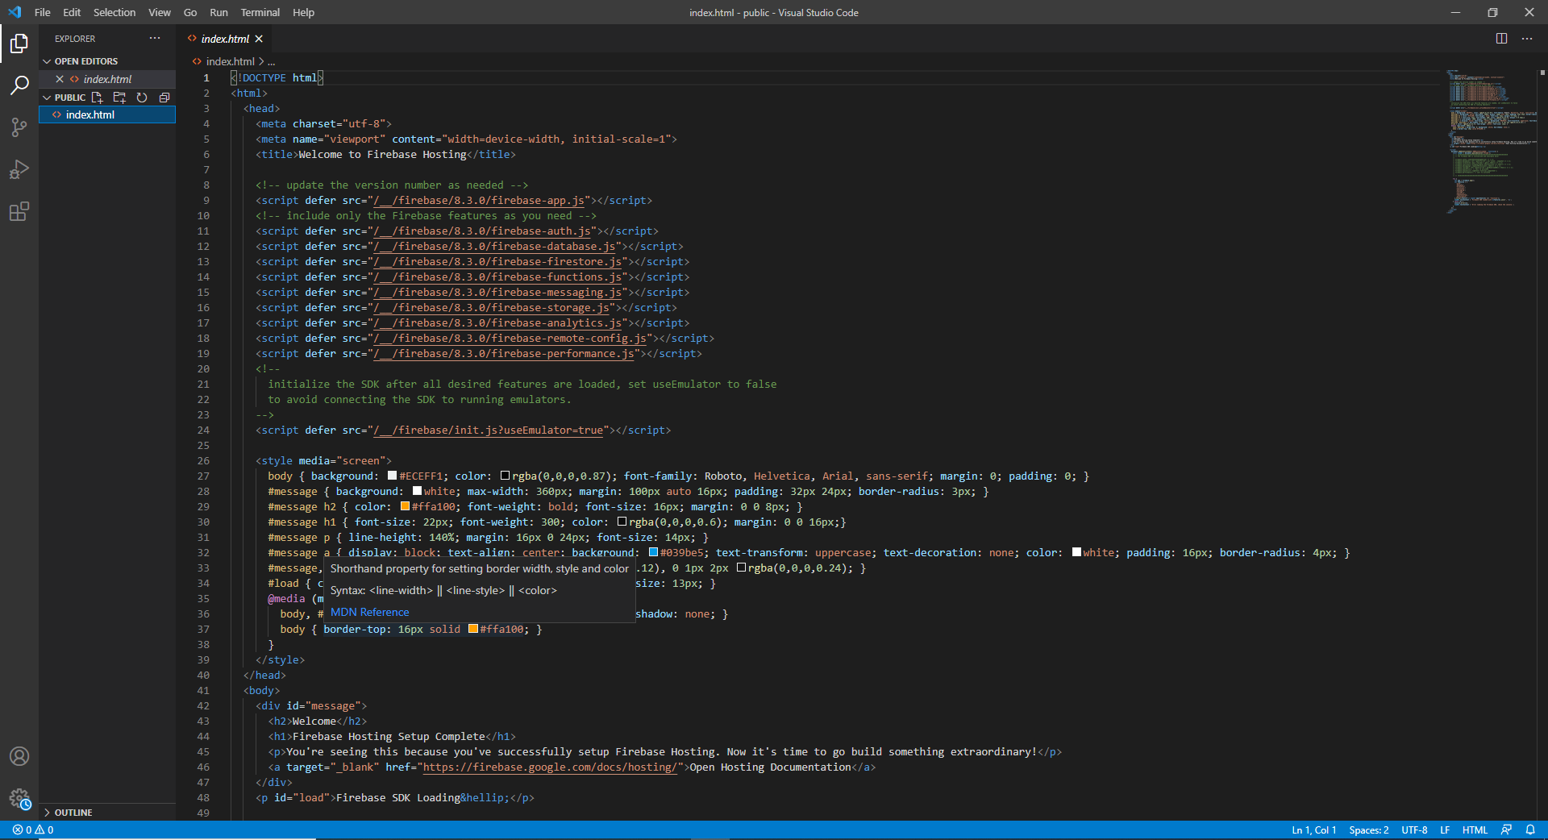
Task: Click the #ECEFF1 color swatch
Action: click(392, 476)
